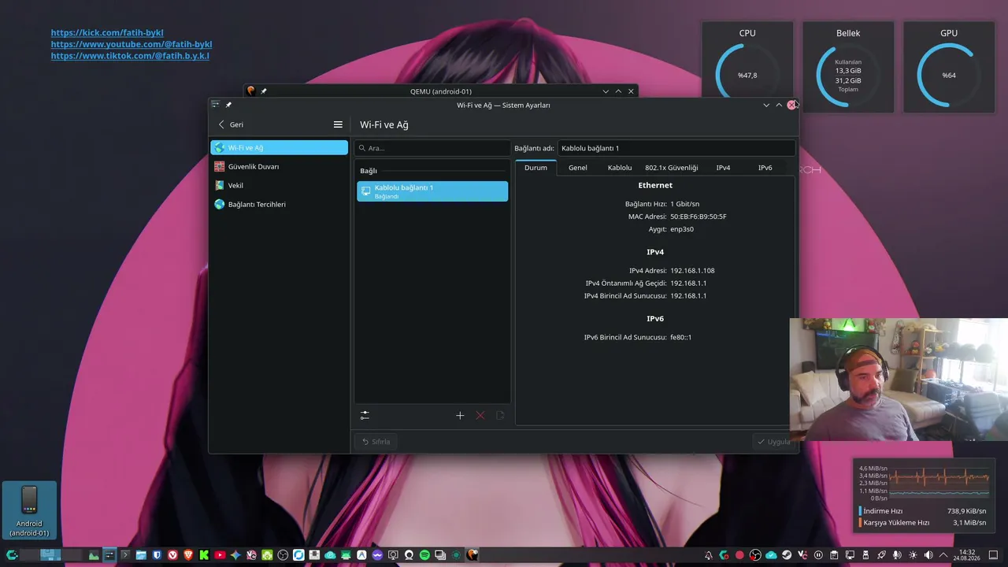Open Bağlantı Tercihleri page
The height and width of the screenshot is (567, 1008).
(x=279, y=204)
